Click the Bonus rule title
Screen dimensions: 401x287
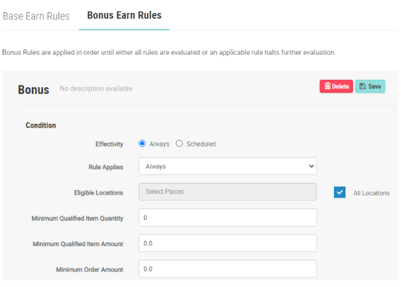[x=33, y=89]
